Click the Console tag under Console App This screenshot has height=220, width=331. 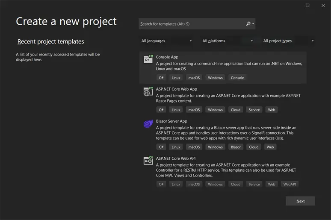click(237, 78)
